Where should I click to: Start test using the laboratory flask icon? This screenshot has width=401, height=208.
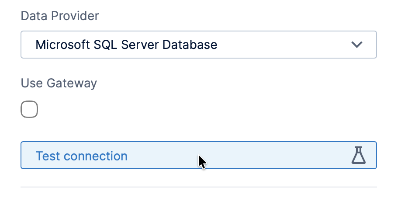pyautogui.click(x=358, y=155)
